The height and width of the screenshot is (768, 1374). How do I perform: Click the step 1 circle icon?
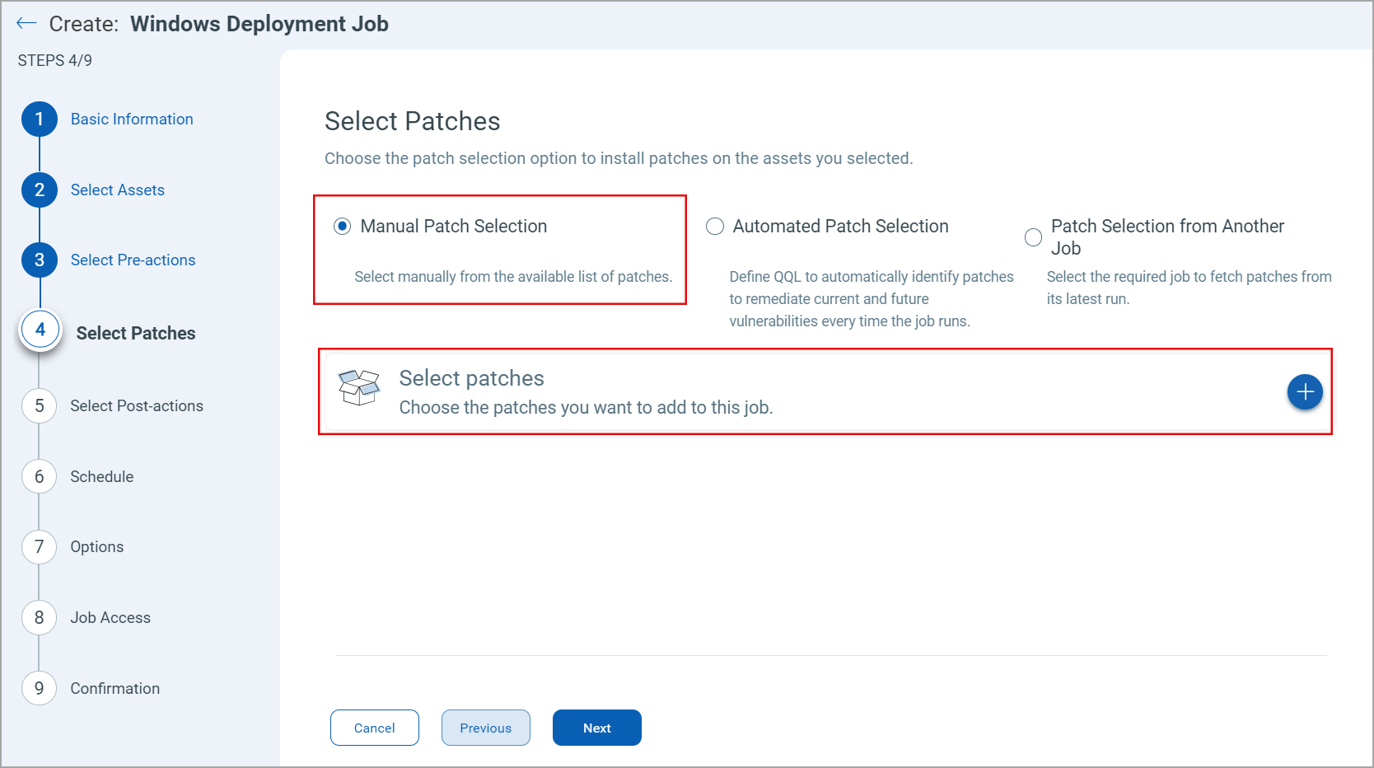click(40, 119)
